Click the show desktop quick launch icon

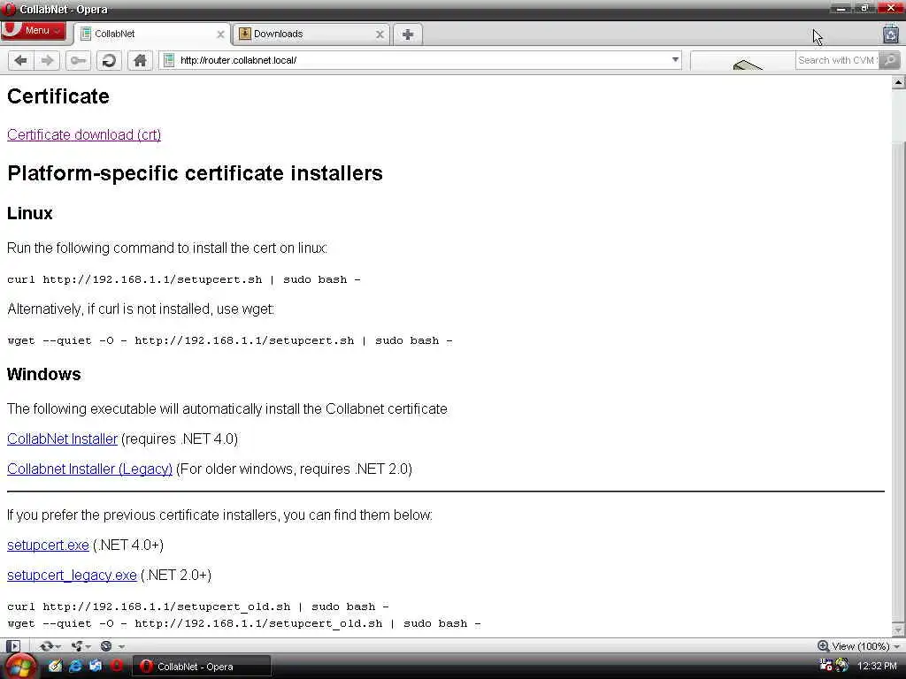[96, 667]
